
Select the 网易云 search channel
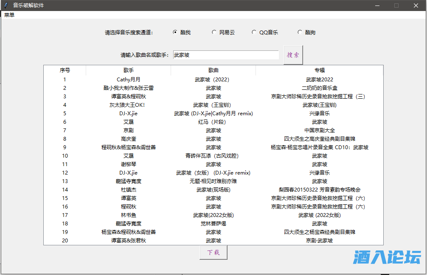tap(214, 32)
